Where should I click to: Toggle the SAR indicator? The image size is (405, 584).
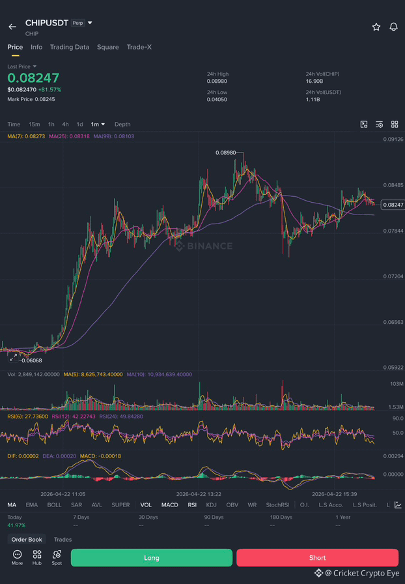pyautogui.click(x=76, y=505)
